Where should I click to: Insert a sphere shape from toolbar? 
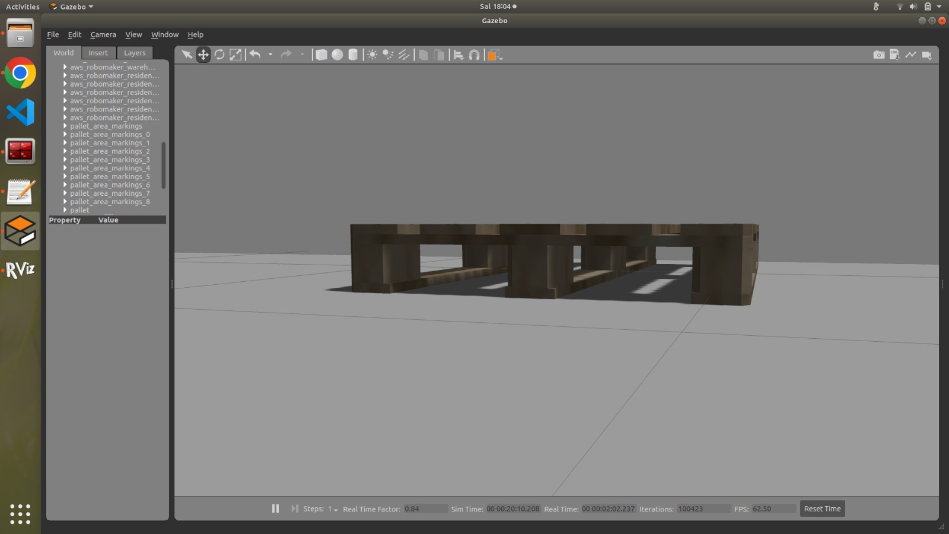(x=337, y=55)
